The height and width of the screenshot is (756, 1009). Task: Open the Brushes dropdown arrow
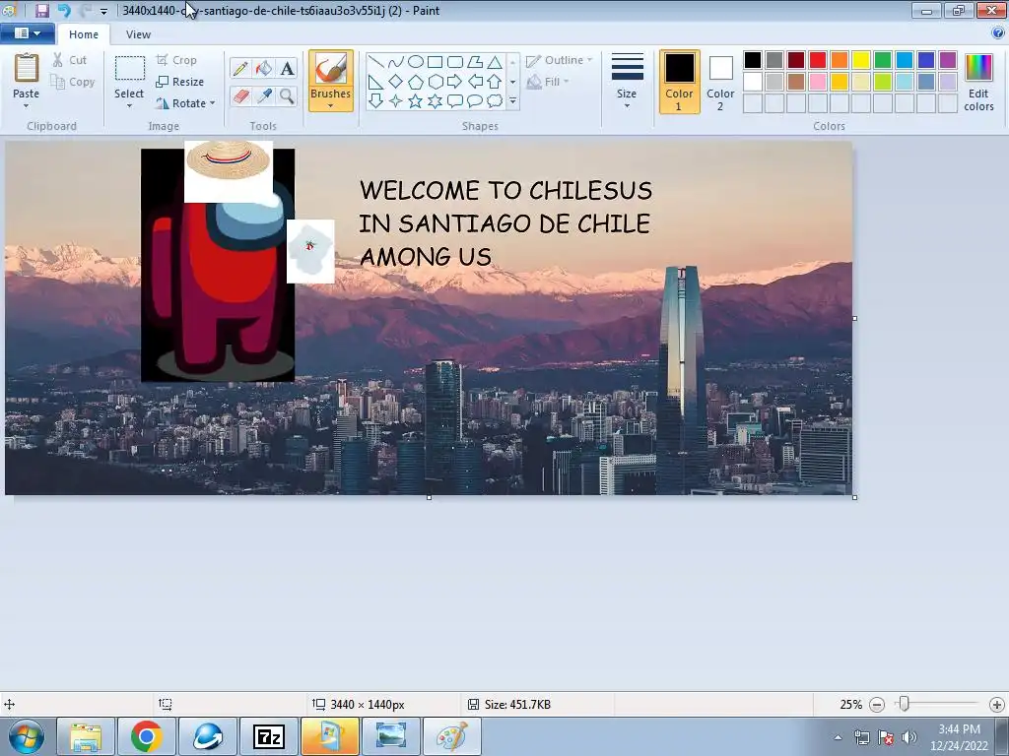tap(331, 105)
